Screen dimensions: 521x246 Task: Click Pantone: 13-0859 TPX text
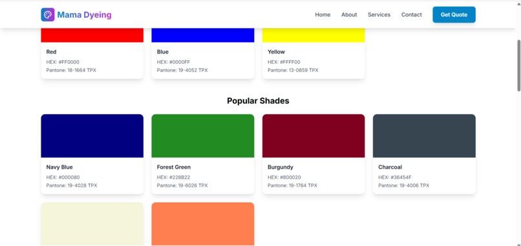click(293, 70)
